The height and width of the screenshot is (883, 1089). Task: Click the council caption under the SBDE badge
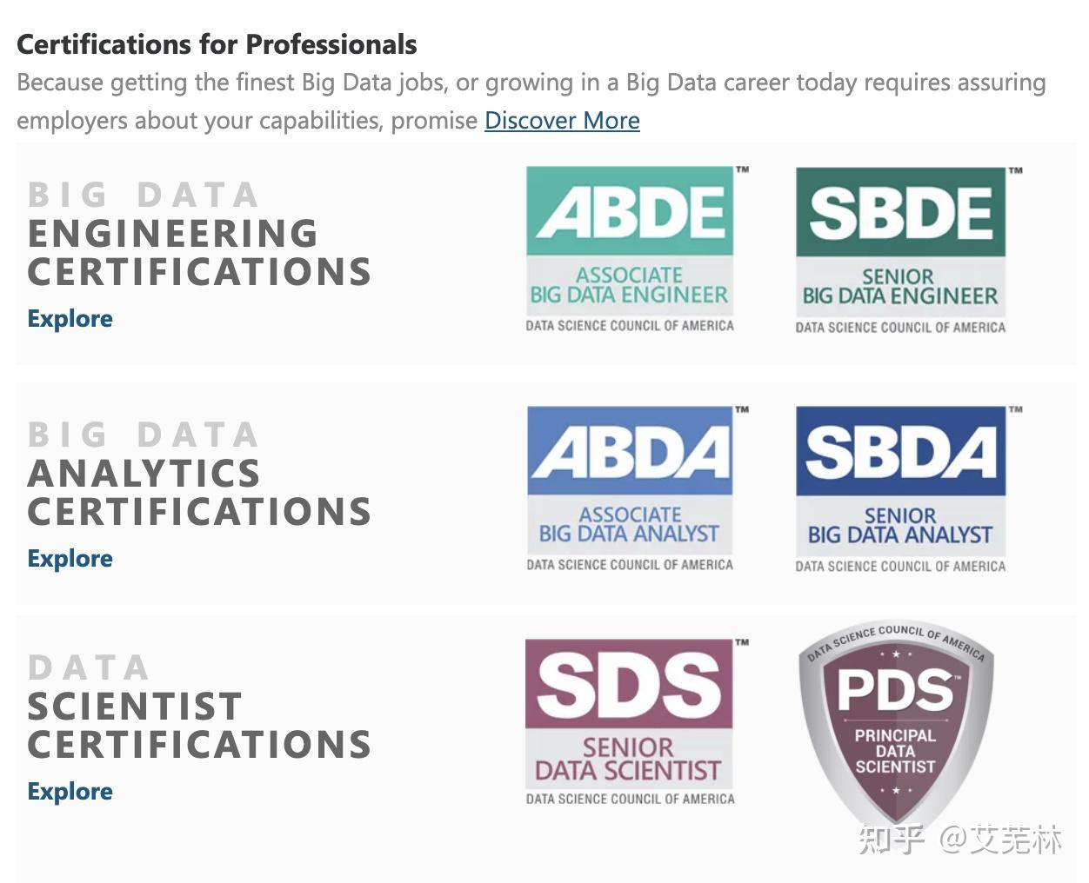pyautogui.click(x=900, y=328)
